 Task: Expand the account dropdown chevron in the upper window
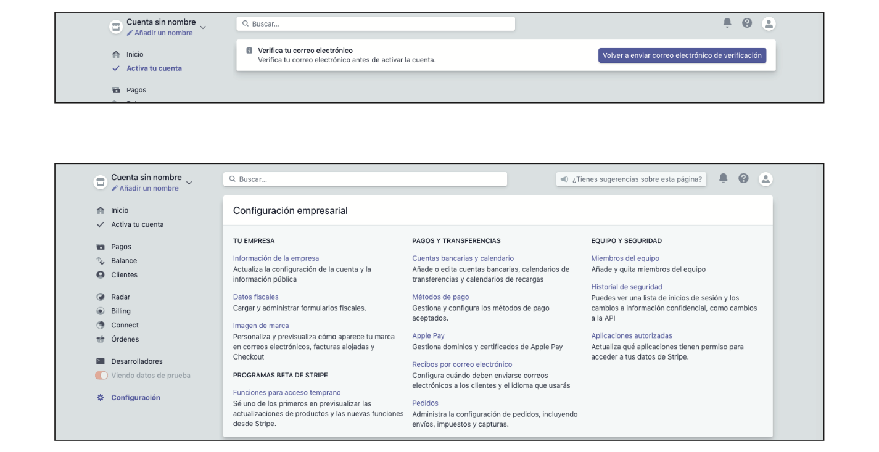(x=204, y=27)
